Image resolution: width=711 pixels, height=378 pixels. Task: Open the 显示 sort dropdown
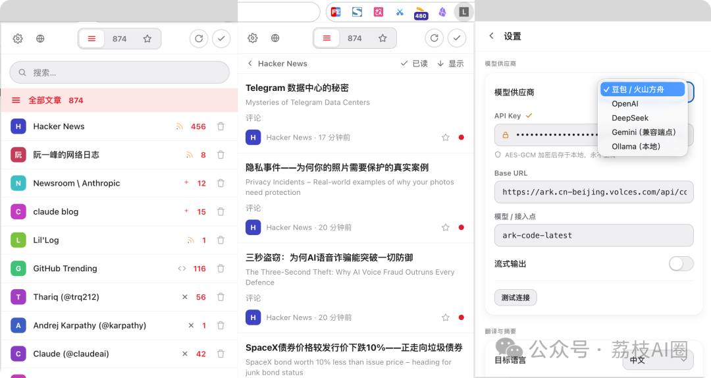450,63
